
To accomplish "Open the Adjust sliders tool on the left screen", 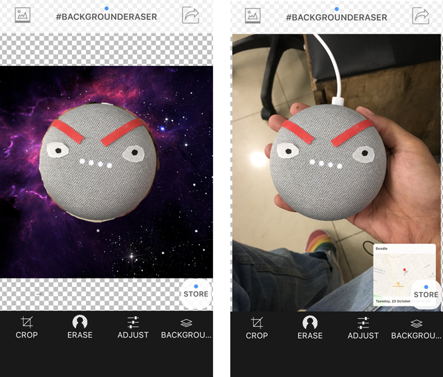I will click(133, 327).
